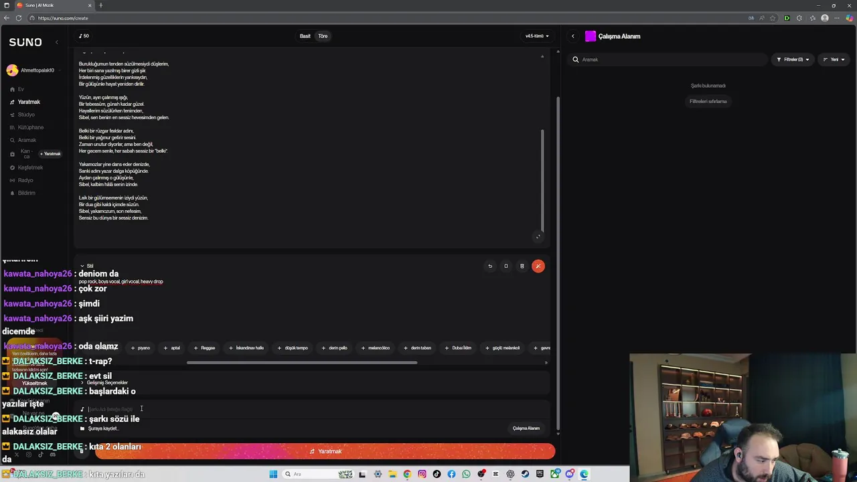Open a new browser tab
This screenshot has height=482, width=857.
100,5
